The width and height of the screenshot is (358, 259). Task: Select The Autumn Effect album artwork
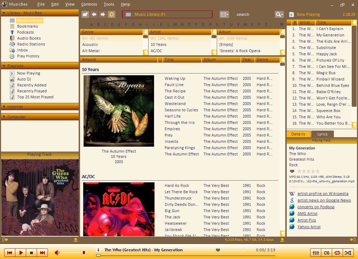[119, 111]
